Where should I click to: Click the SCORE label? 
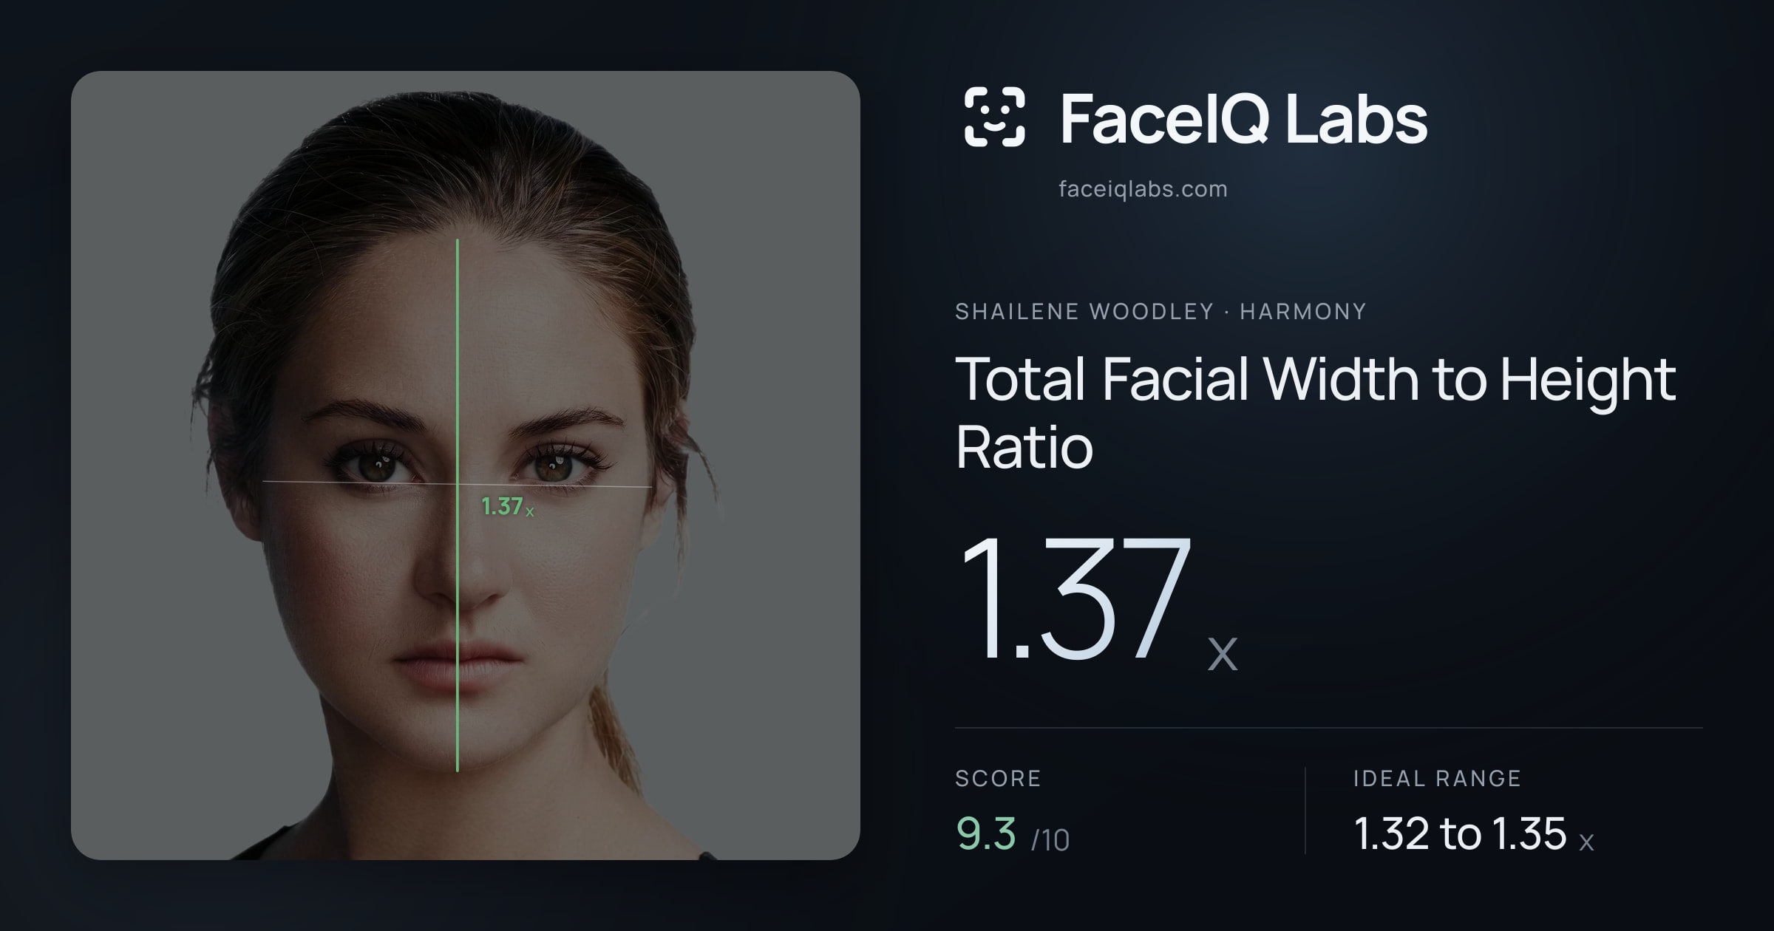[x=998, y=778]
